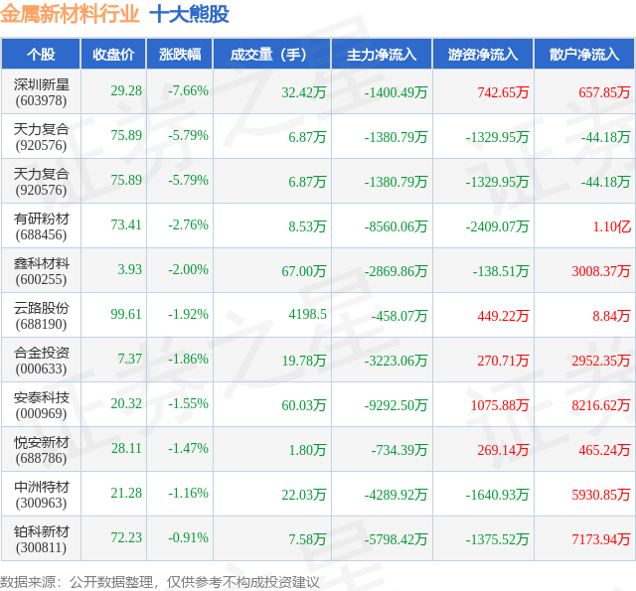The image size is (636, 591).
Task: Click change value -0.91%
Action: 188,537
